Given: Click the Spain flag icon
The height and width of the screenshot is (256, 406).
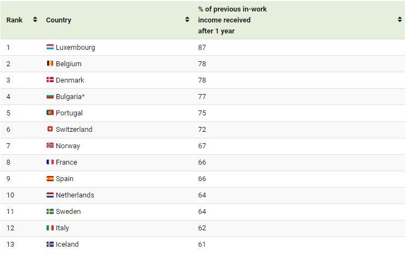Looking at the screenshot, I should pos(50,178).
